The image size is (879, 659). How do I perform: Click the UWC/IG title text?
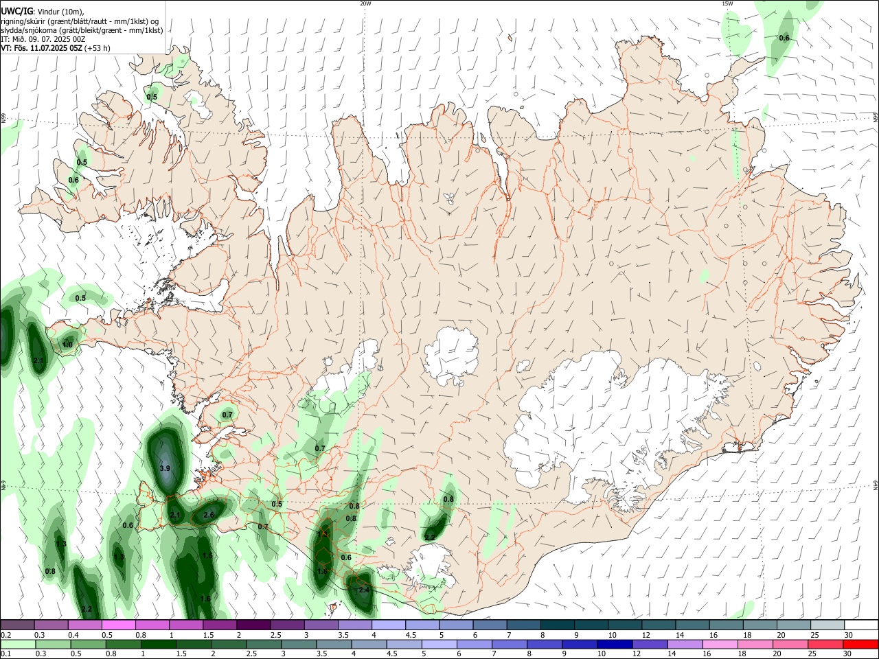tap(16, 11)
